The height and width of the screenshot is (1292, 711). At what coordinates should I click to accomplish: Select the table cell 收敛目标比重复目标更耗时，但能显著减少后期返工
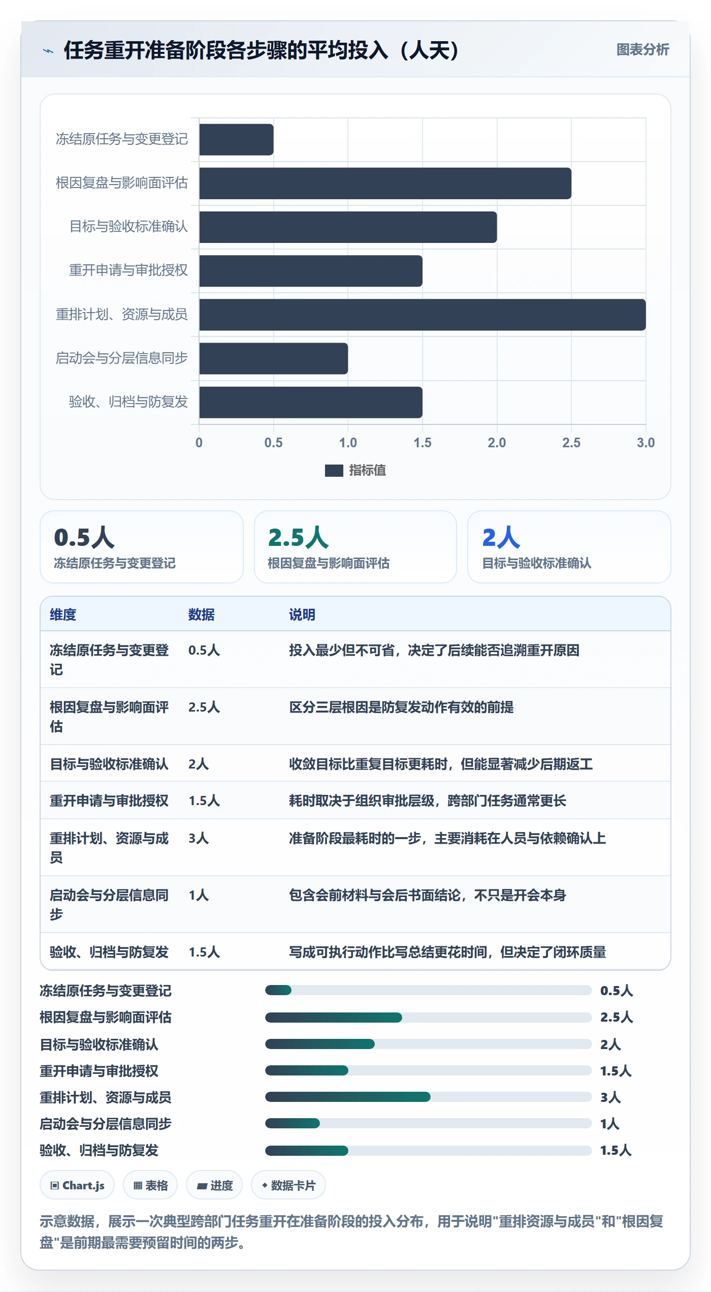tap(441, 764)
